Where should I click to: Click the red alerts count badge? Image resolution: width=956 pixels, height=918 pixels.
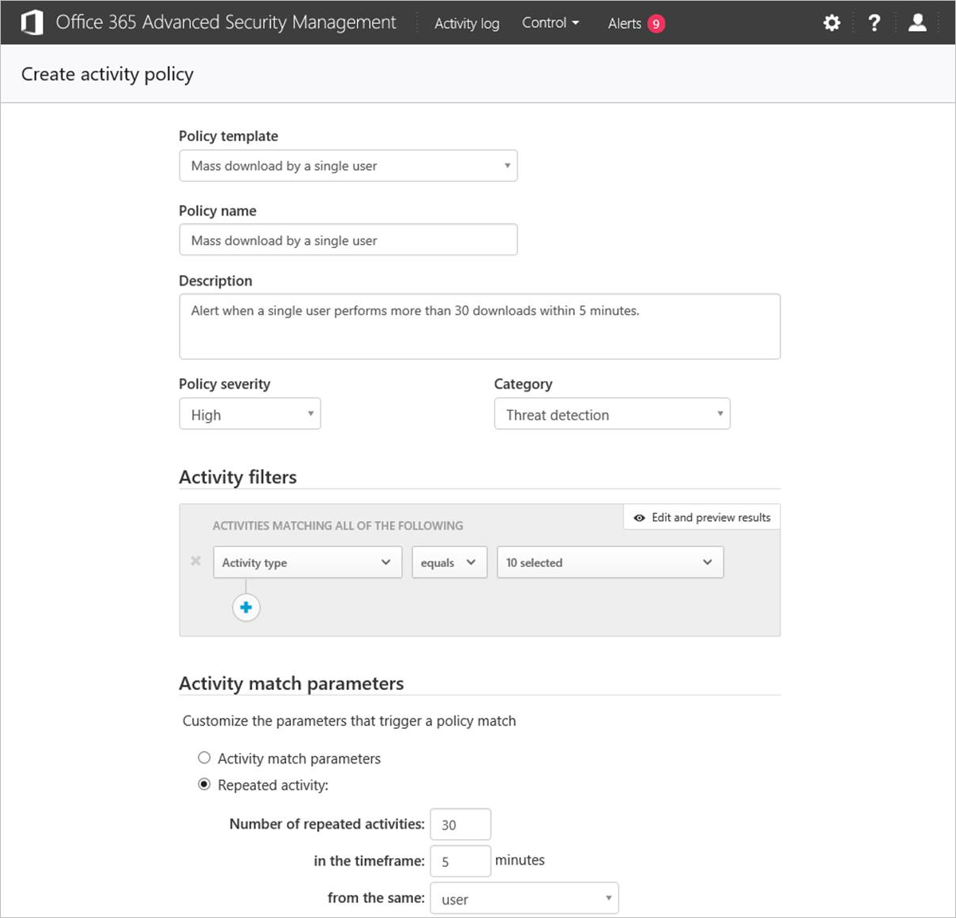click(x=655, y=24)
